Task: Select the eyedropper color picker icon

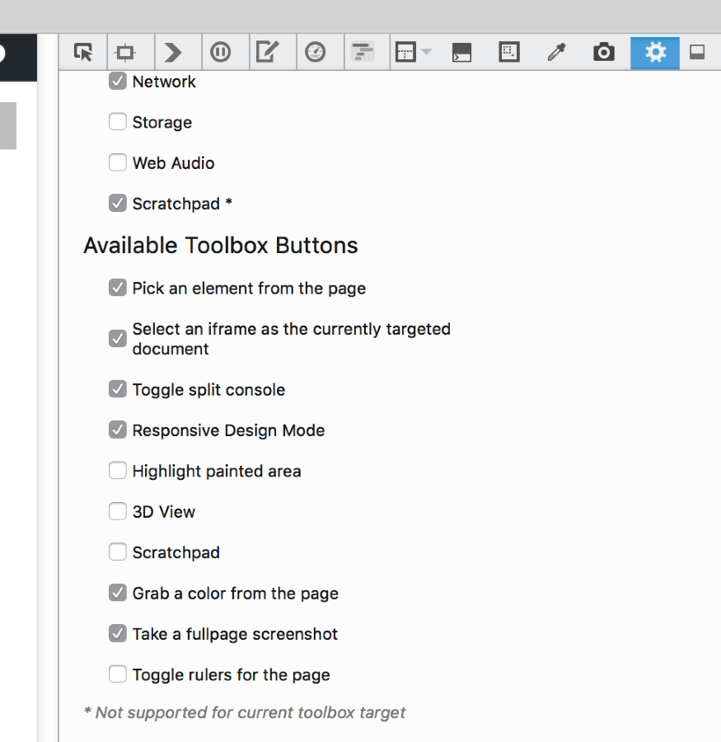Action: tap(557, 53)
